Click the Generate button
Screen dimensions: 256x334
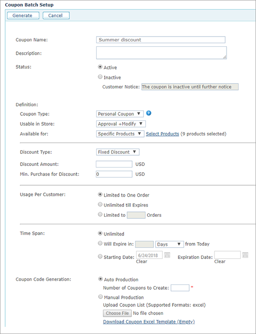(23, 15)
